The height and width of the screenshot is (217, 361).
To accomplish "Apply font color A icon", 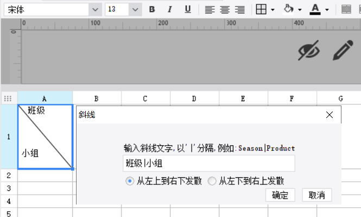I will [x=315, y=9].
